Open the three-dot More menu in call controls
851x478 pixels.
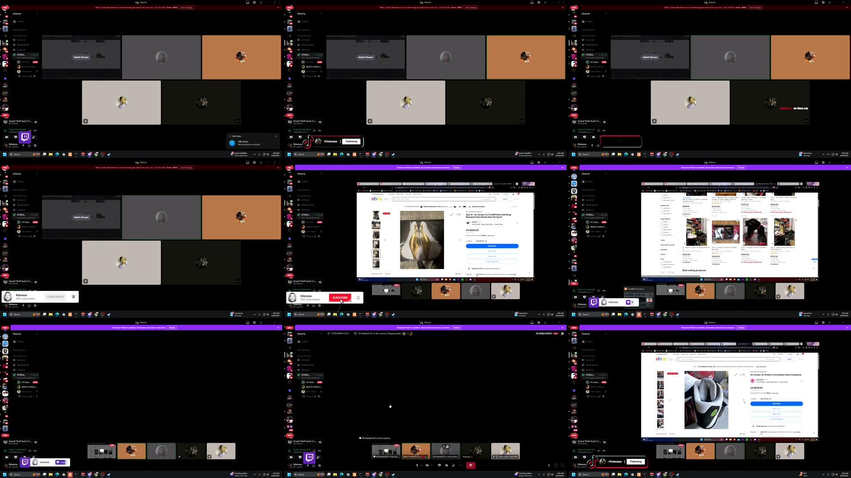coord(460,465)
